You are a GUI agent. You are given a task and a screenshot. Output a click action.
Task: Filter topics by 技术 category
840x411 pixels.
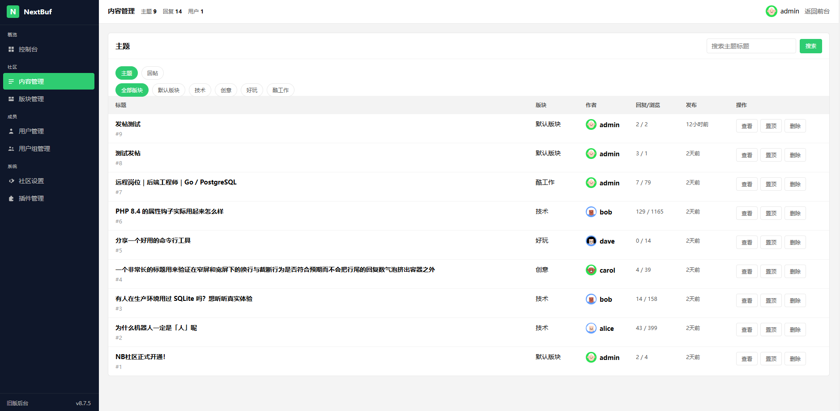[x=200, y=90]
